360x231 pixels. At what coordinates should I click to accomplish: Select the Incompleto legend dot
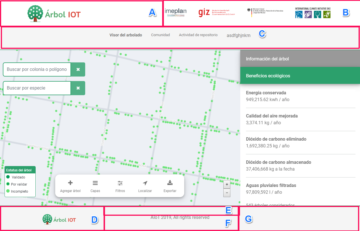click(x=8, y=191)
